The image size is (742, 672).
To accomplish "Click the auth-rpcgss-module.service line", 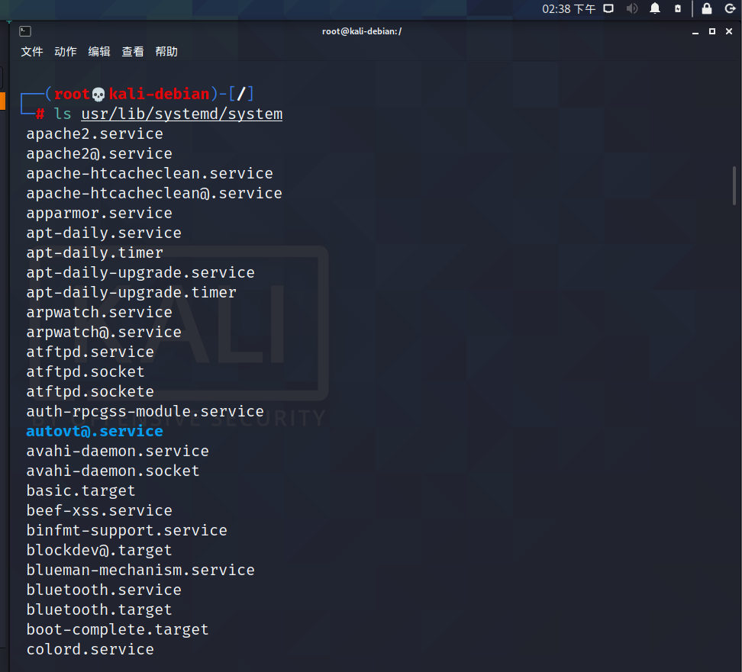I will (145, 412).
